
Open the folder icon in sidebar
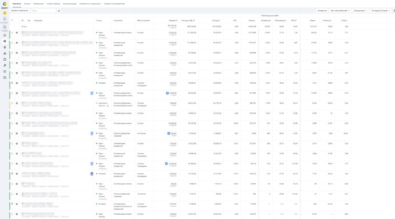(x=5, y=78)
